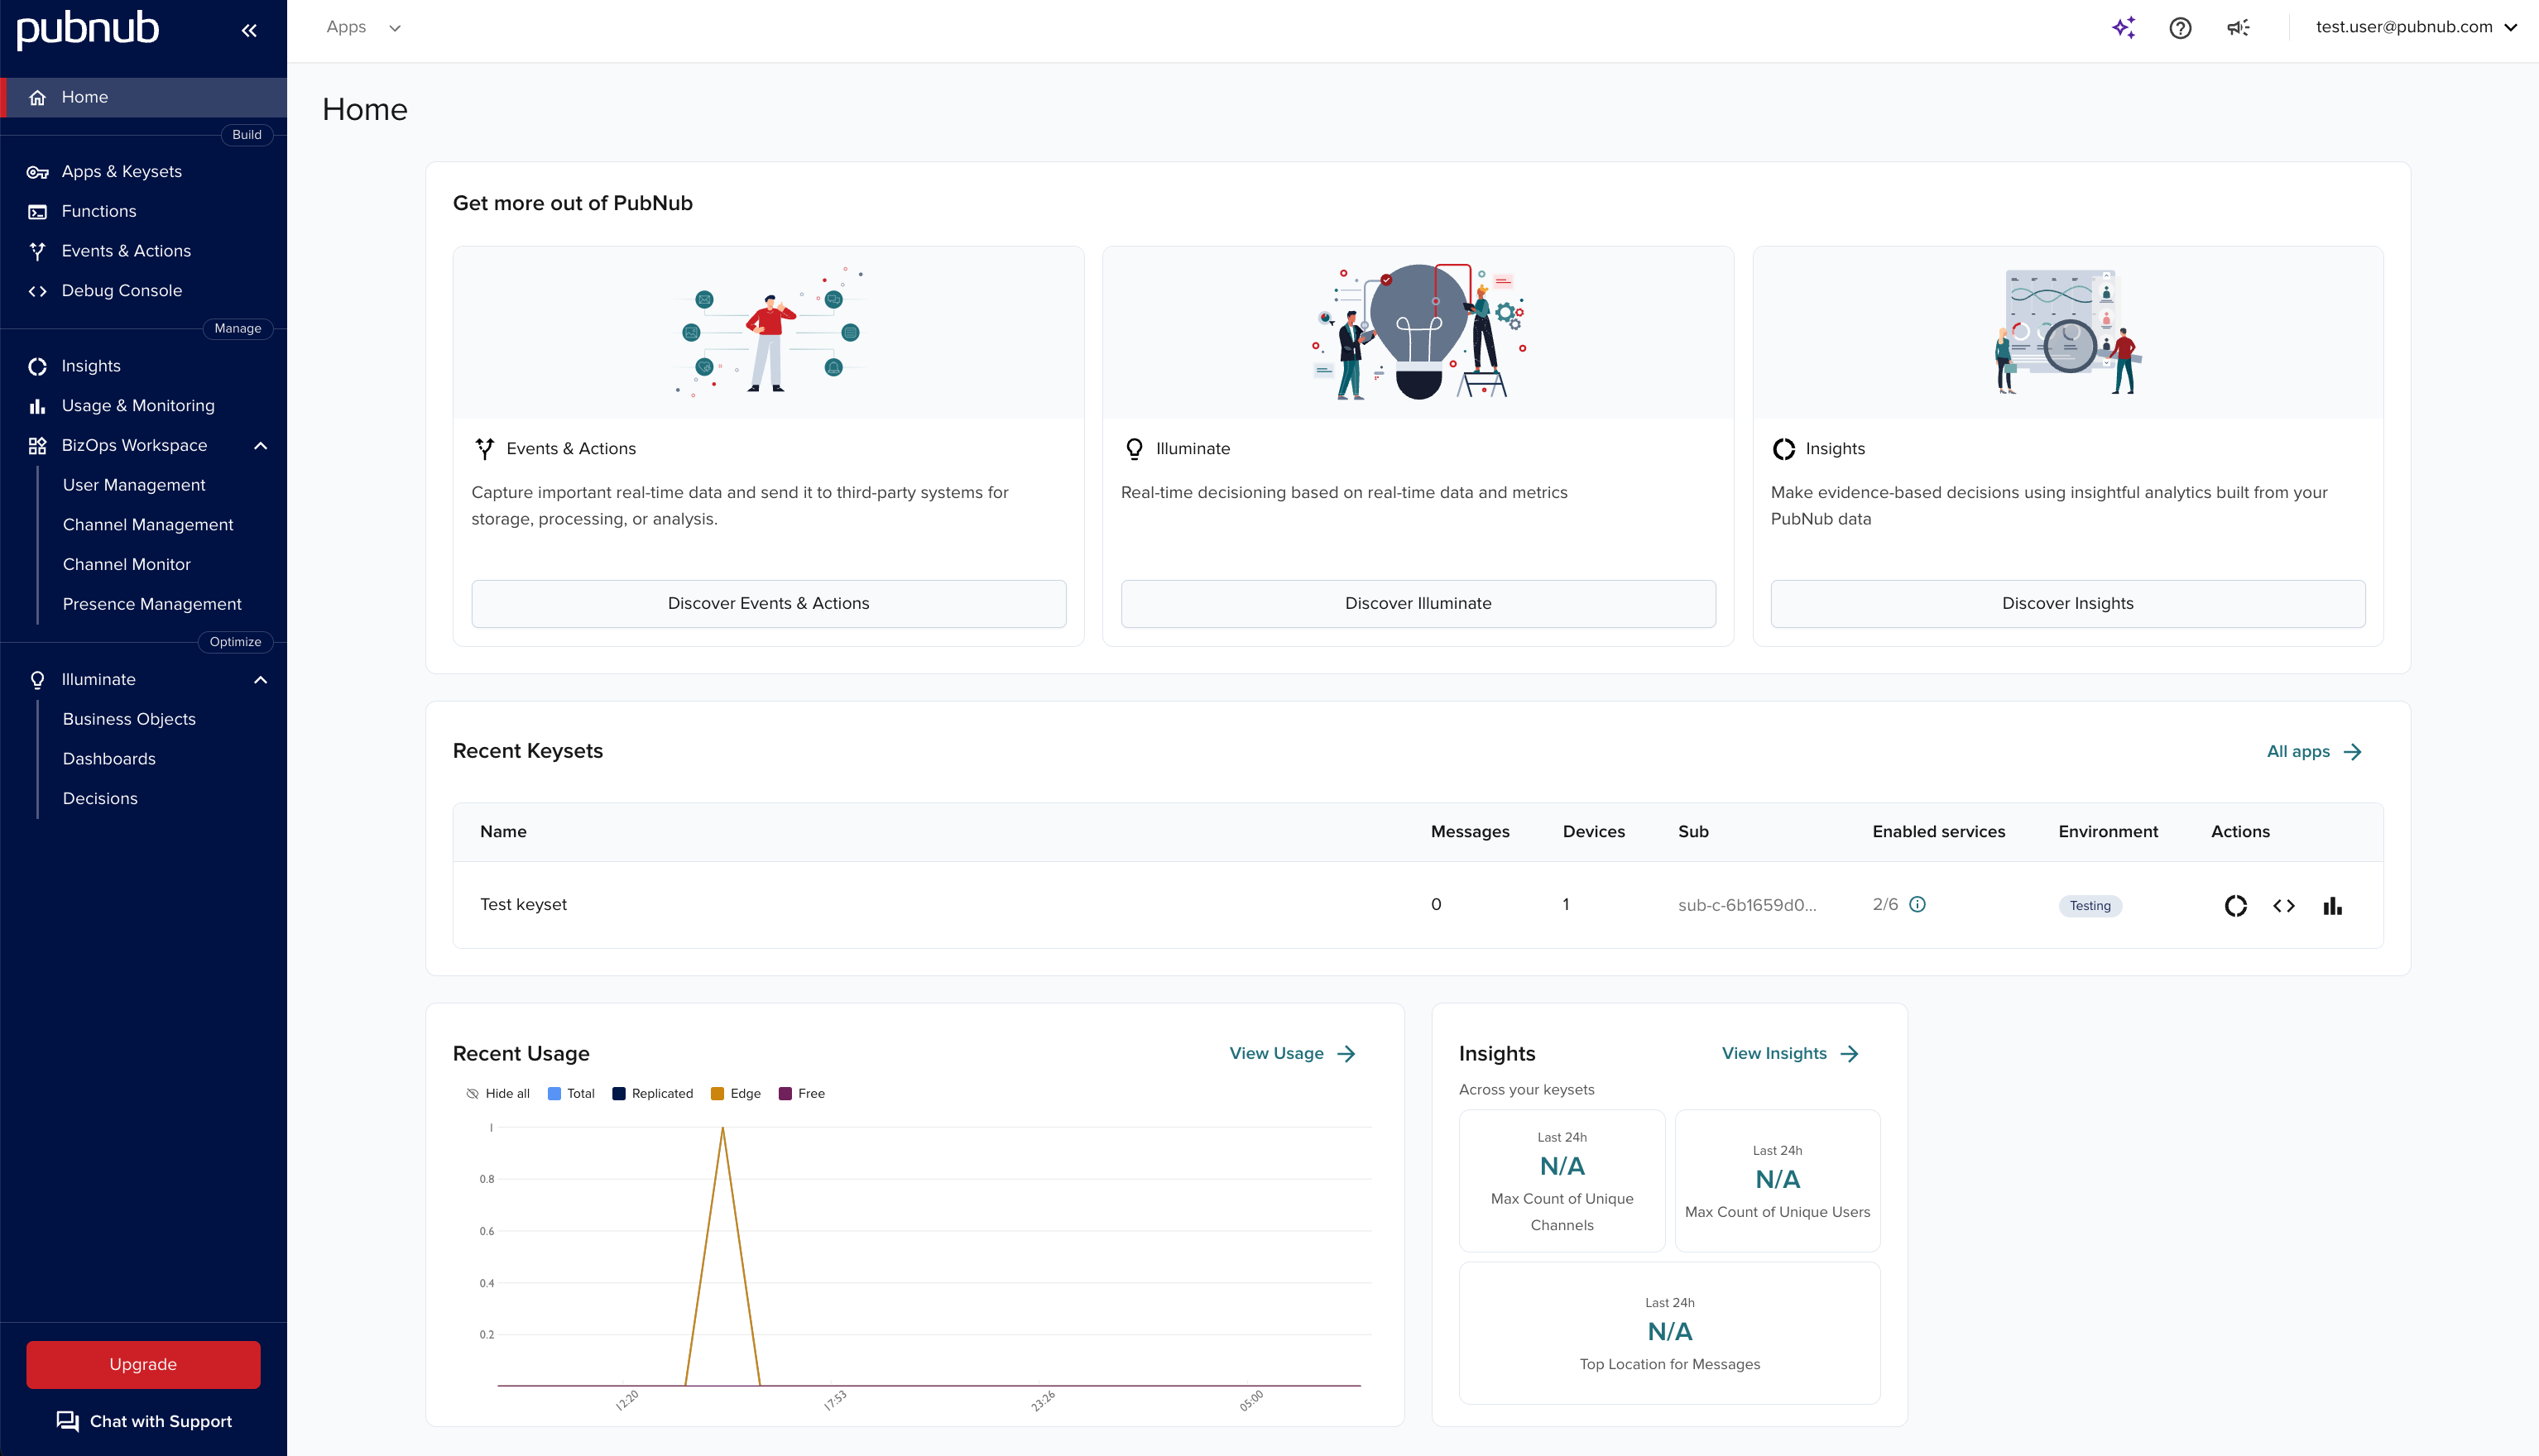Image resolution: width=2539 pixels, height=1456 pixels.
Task: Click the Insights action icon for Test keyset
Action: (x=2235, y=905)
